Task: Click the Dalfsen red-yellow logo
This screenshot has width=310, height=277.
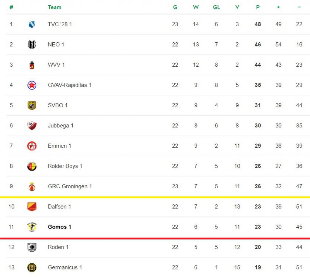Action: tap(32, 206)
